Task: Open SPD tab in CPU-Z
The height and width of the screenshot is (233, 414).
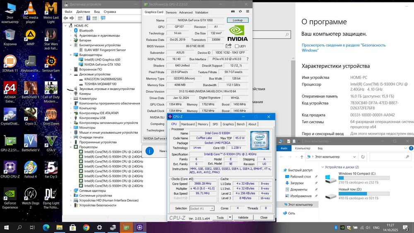Action: tap(215, 124)
